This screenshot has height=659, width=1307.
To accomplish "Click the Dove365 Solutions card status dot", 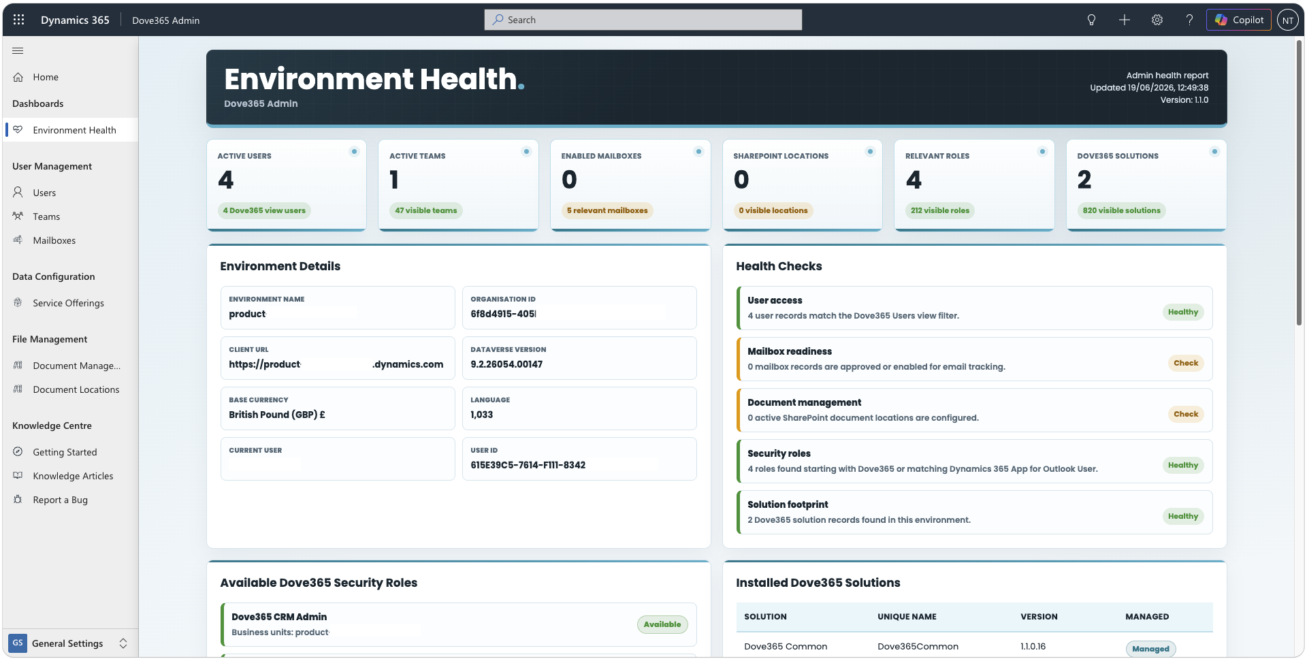I will (1214, 151).
